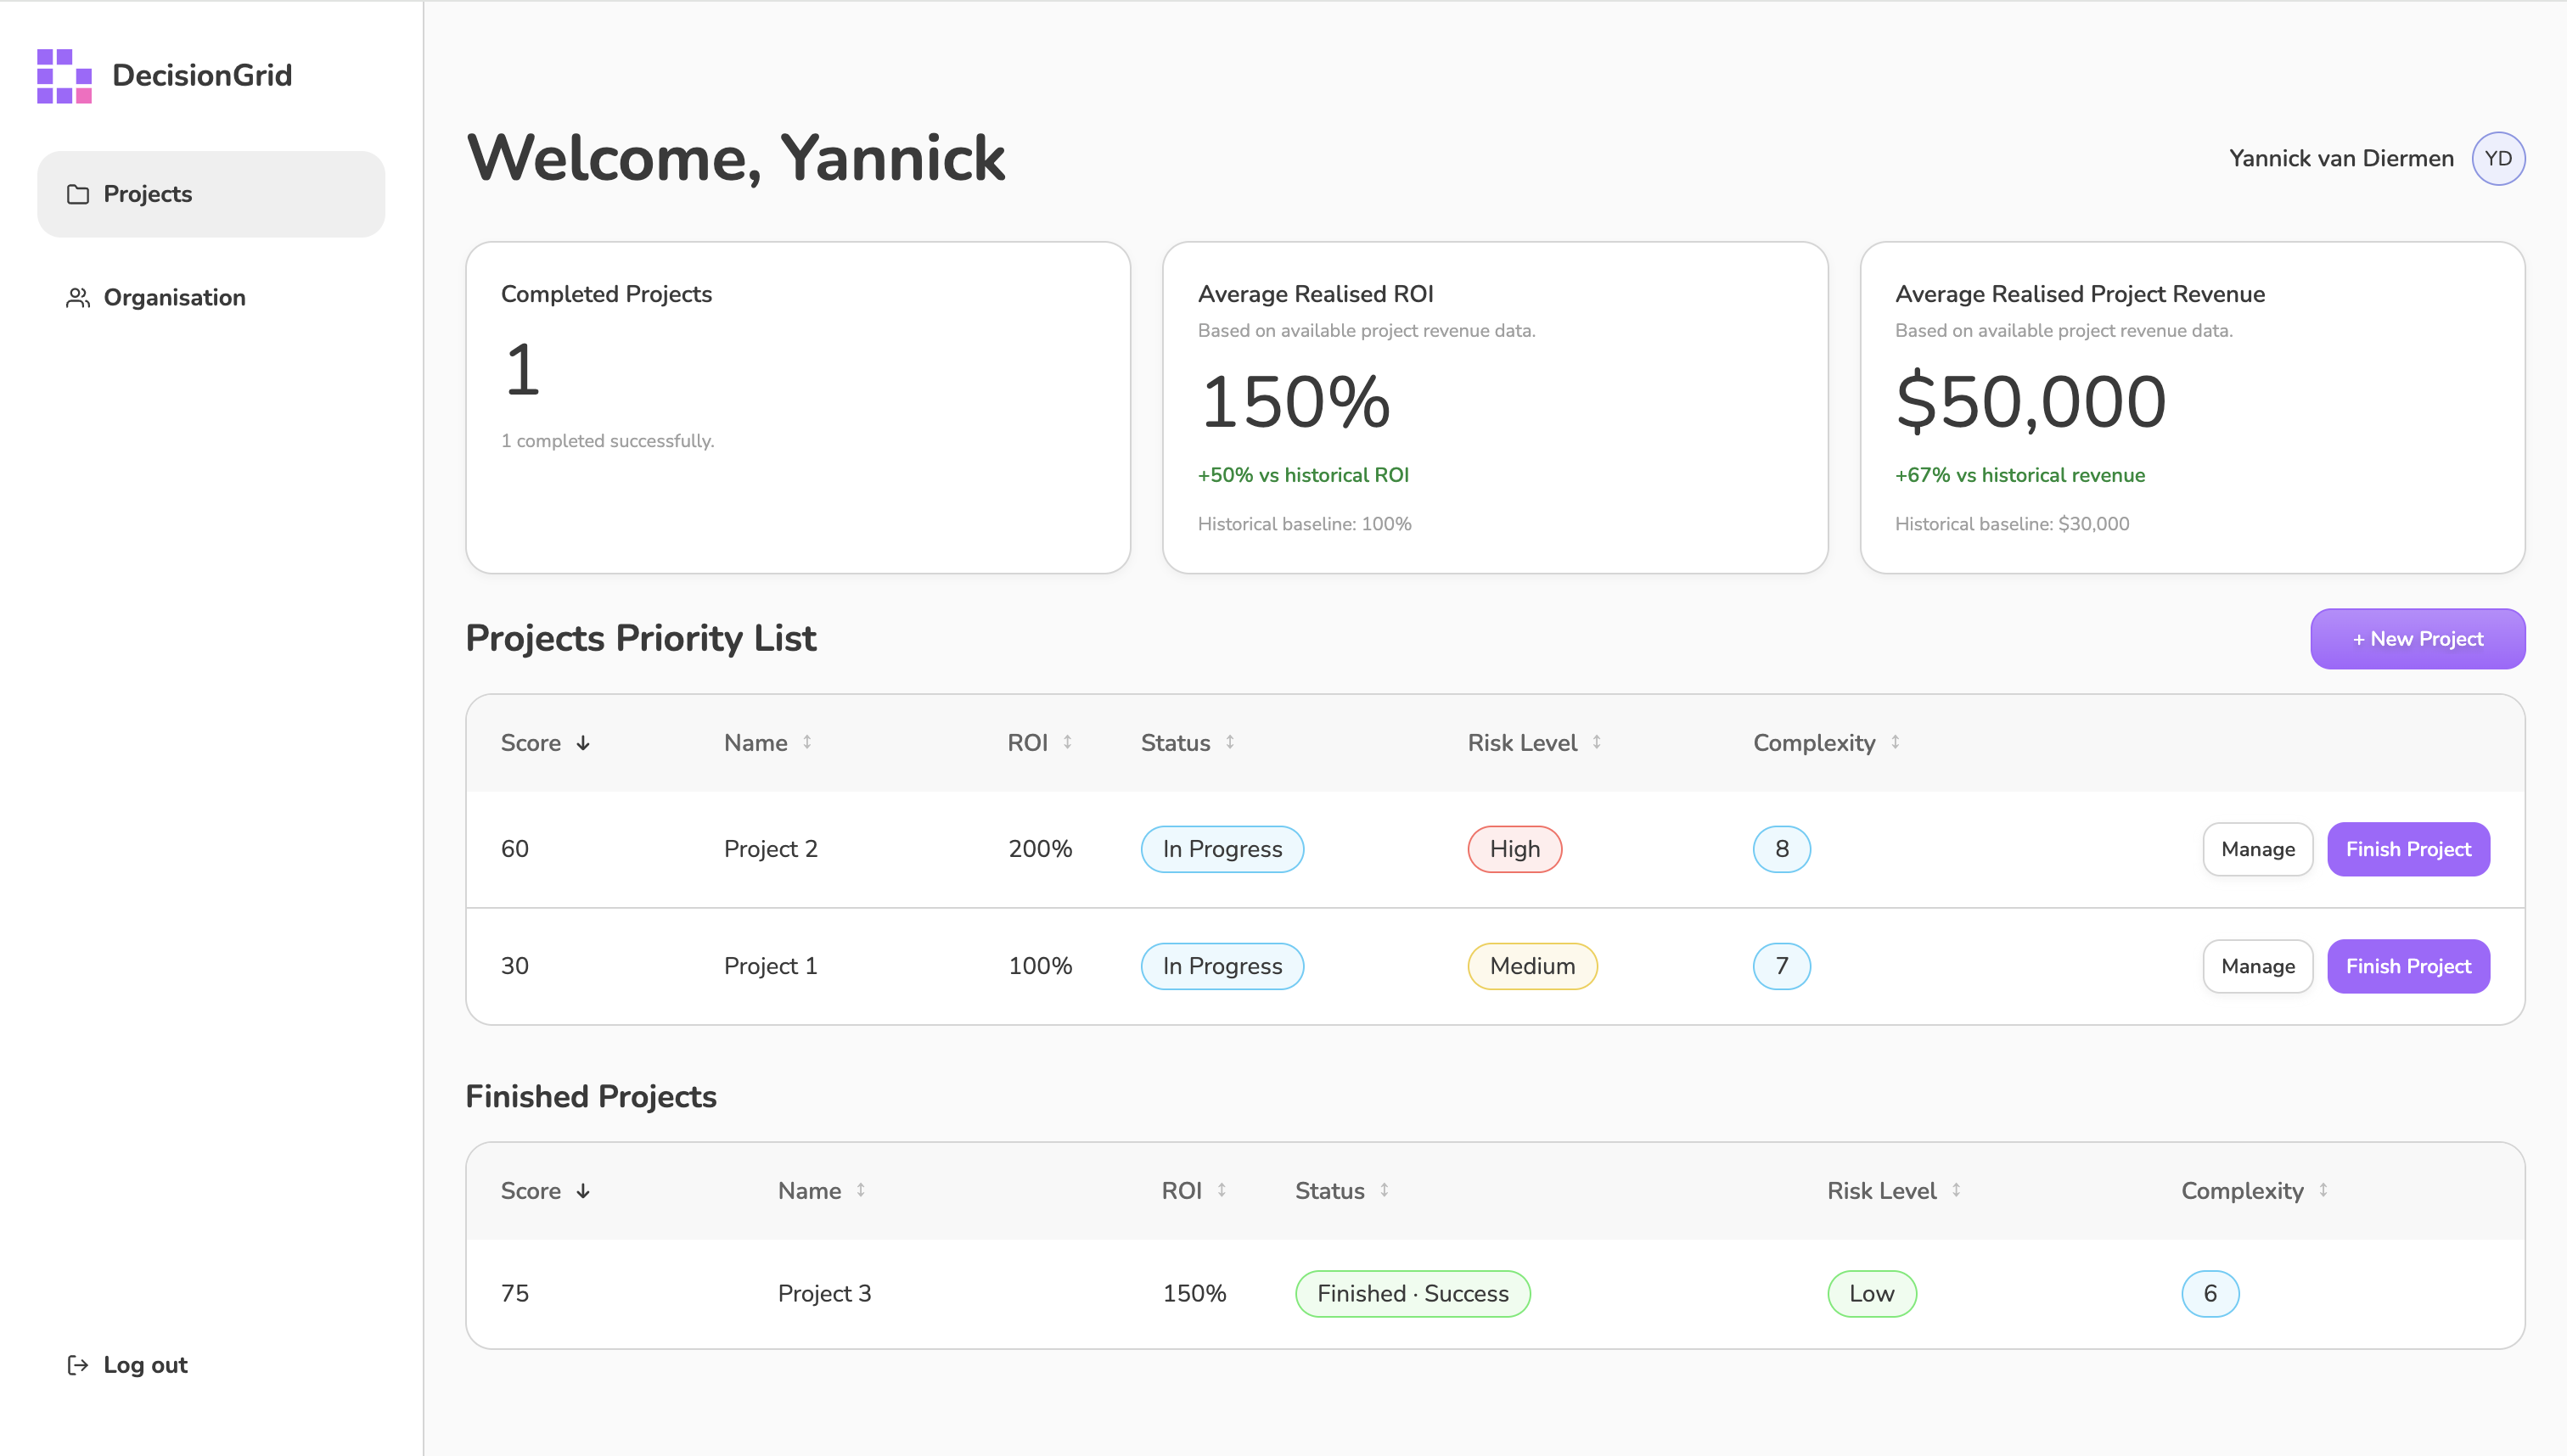Click the Log out arrow icon
Screen dimensions: 2567x1456
[x=78, y=1365]
